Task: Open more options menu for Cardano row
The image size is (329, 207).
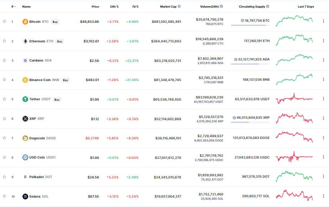Action: (x=324, y=60)
